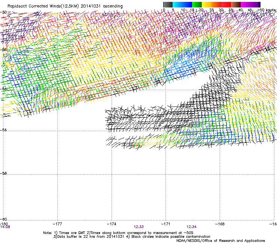Viewport: 277px width, 243px height.
Task: Select the red 30-35 knots legend swatch
Action: (x=226, y=4)
